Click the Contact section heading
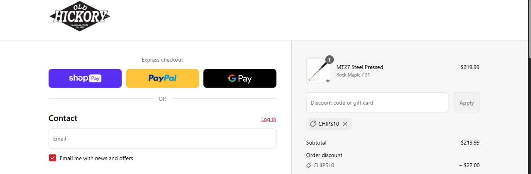531x174 pixels. pos(63,118)
